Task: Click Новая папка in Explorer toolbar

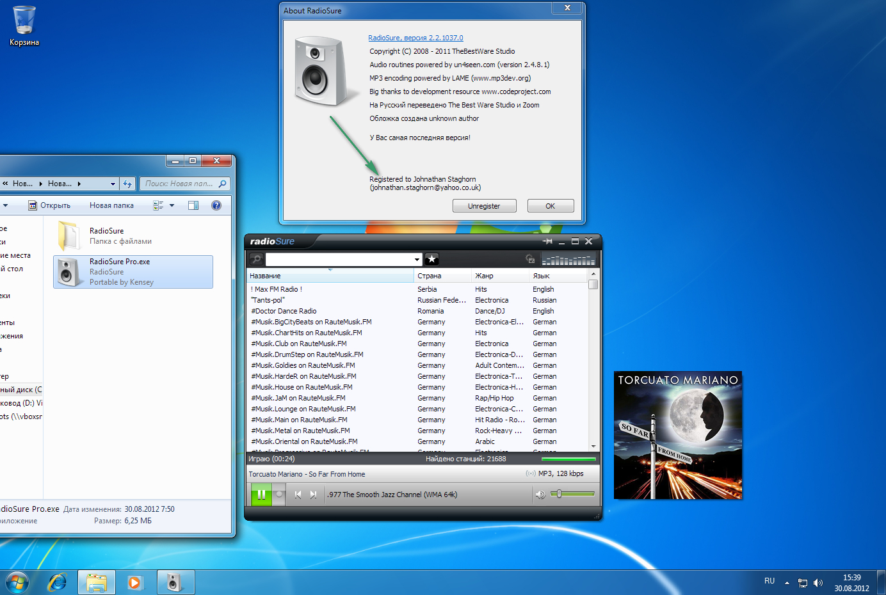Action: 111,205
